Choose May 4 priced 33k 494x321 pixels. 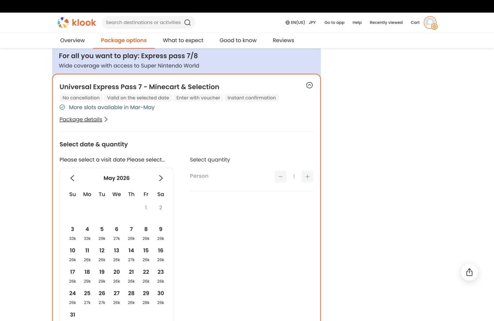87,233
